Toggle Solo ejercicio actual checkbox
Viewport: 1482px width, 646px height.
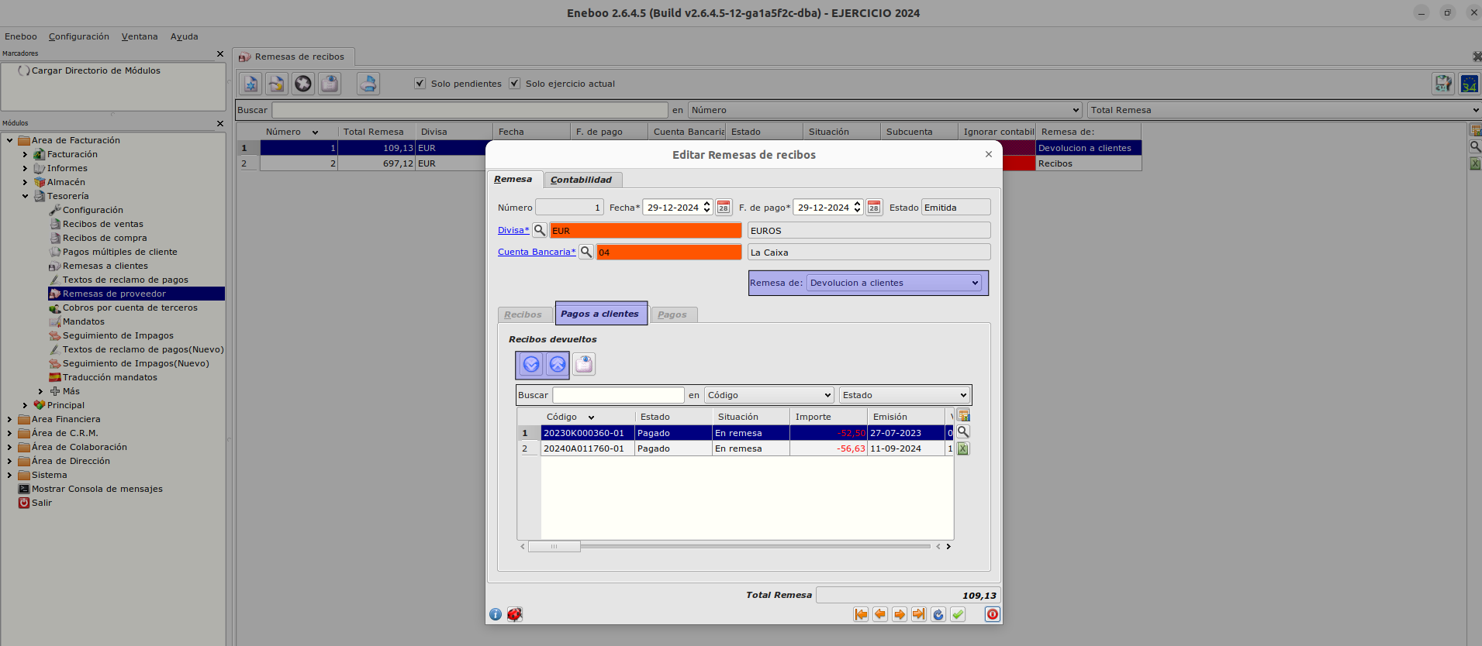[x=514, y=83]
